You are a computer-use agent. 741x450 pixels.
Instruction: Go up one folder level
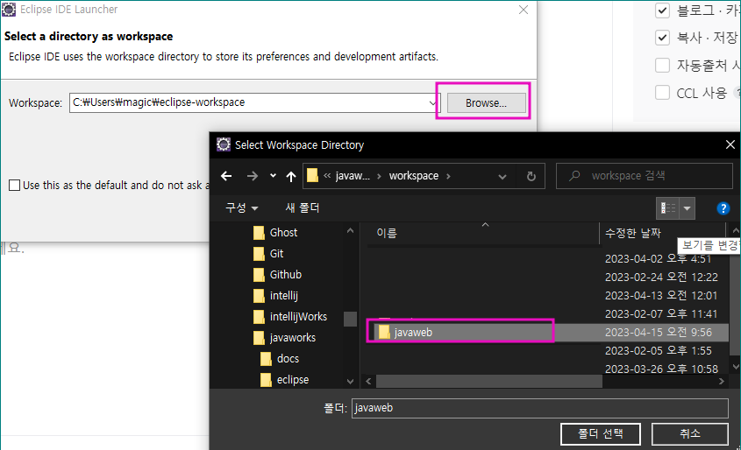[x=291, y=176]
